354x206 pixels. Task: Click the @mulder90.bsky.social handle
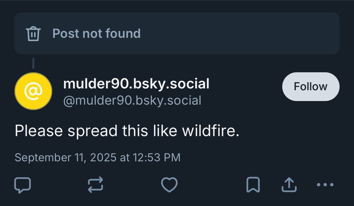click(132, 100)
